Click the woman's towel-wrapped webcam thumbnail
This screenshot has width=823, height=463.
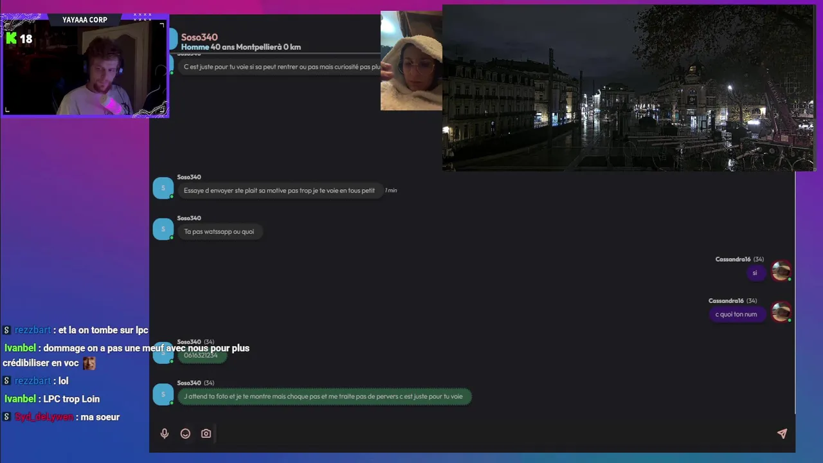point(411,60)
